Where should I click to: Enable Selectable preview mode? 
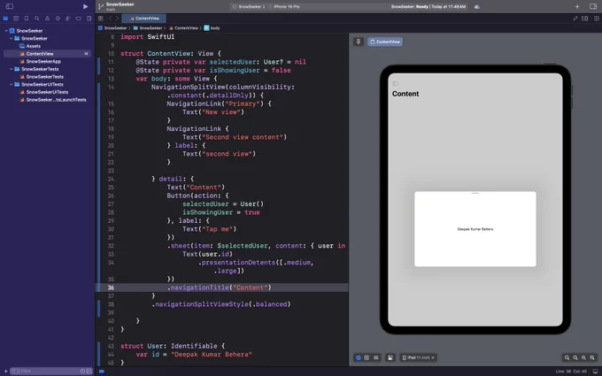pyautogui.click(x=367, y=357)
